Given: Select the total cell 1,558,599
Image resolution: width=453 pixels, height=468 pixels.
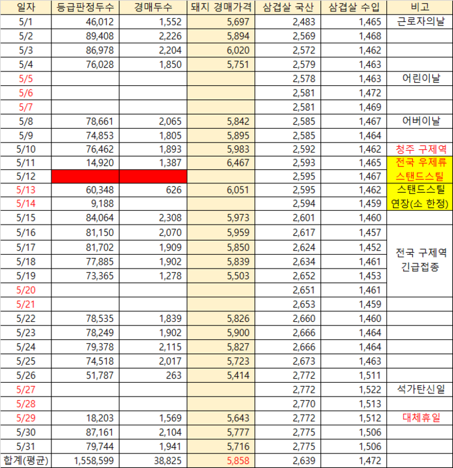Looking at the screenshot, I should point(85,461).
